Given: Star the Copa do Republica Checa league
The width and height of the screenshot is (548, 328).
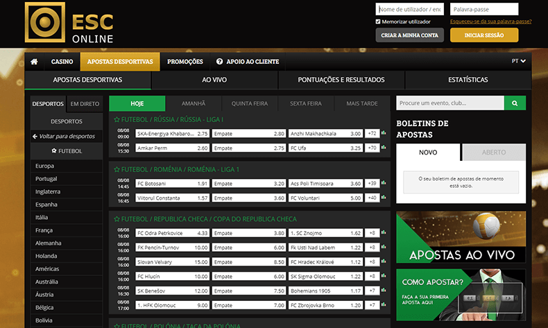Looking at the screenshot, I should coord(117,219).
